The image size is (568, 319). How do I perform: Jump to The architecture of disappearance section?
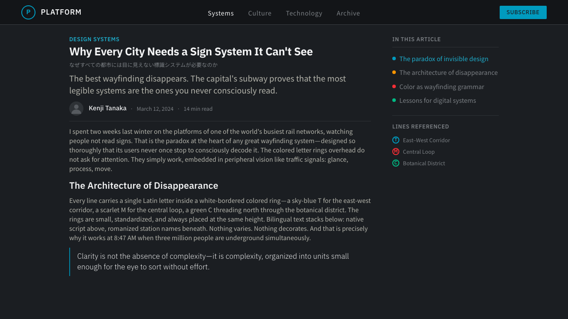pyautogui.click(x=449, y=73)
